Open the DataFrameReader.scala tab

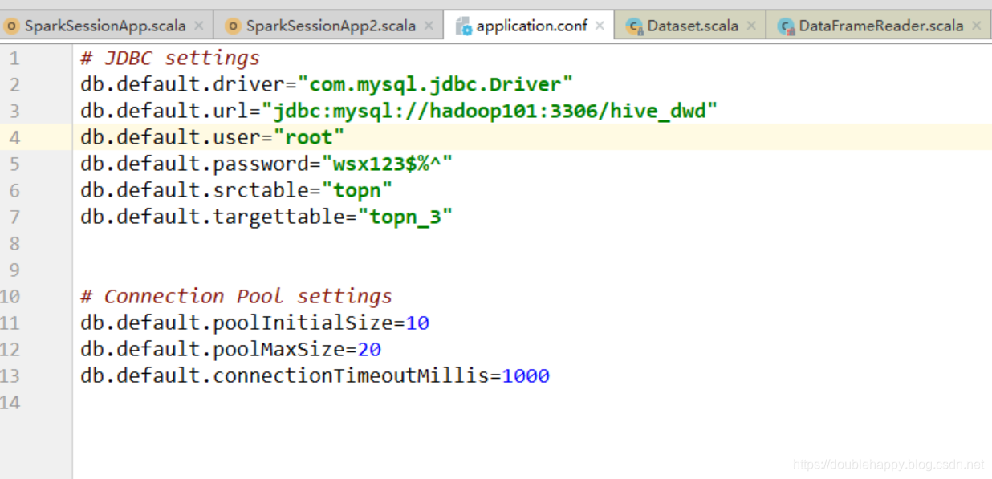pyautogui.click(x=880, y=26)
